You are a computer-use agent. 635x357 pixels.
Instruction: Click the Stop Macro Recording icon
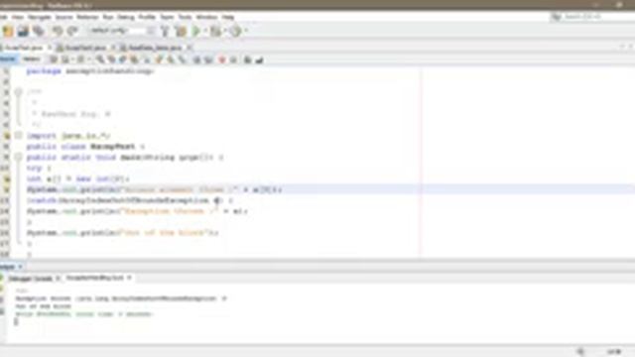233,59
